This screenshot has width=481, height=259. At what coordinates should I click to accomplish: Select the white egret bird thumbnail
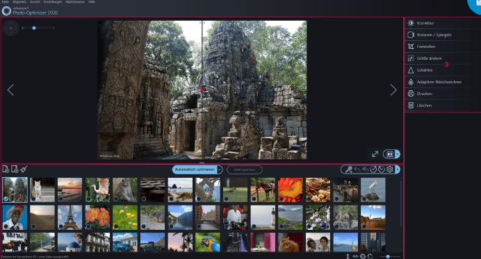373,190
